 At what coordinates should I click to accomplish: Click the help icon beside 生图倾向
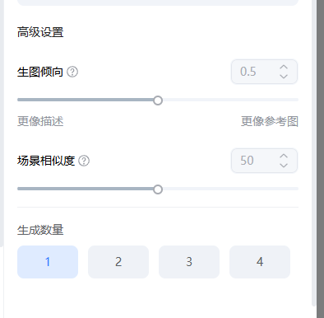click(x=72, y=72)
